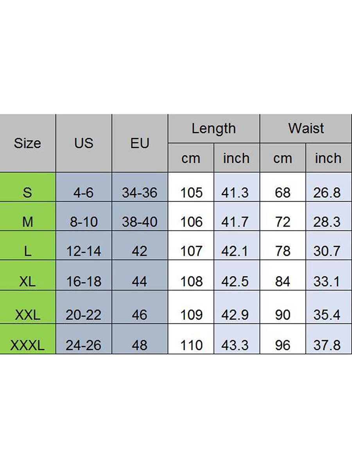Select the EU 46 cell
352x469 pixels.
coord(140,314)
